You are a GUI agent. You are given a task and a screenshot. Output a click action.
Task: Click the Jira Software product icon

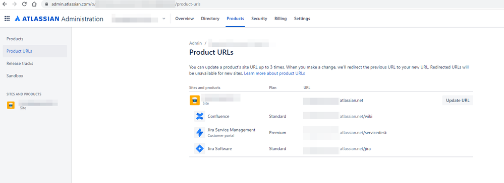[x=200, y=149]
